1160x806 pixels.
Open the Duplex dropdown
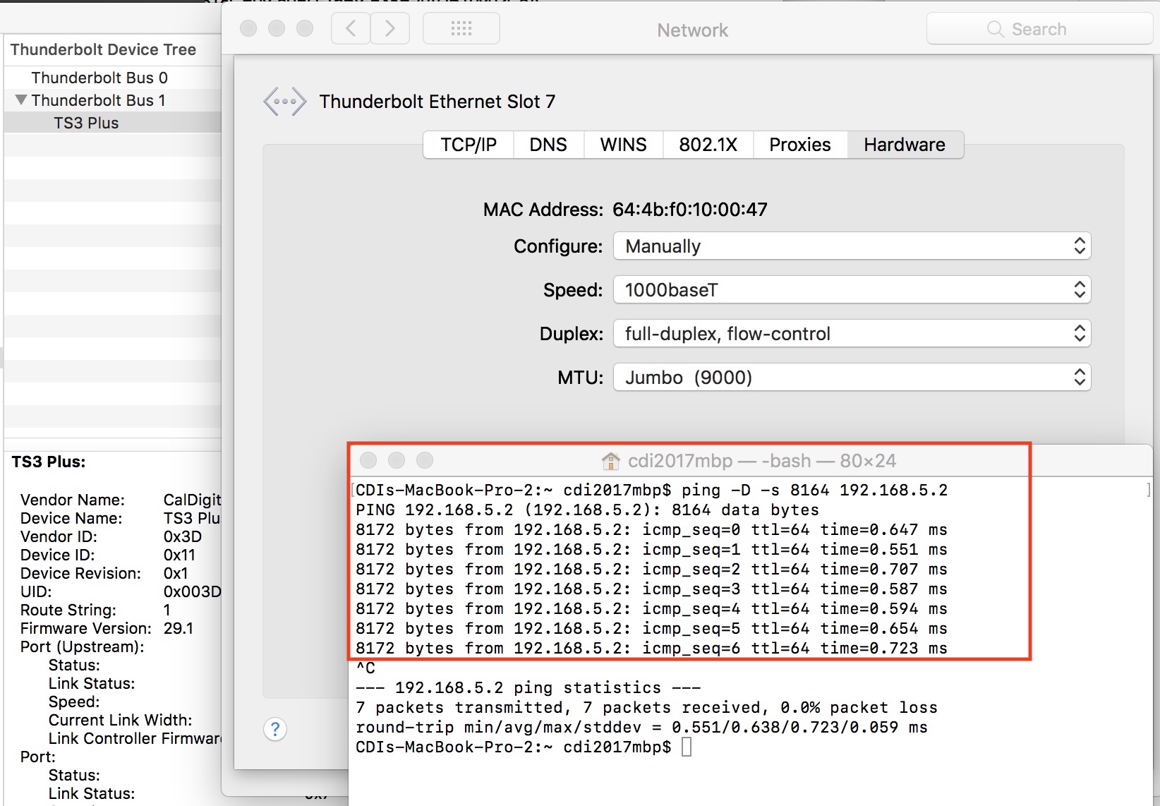click(852, 334)
